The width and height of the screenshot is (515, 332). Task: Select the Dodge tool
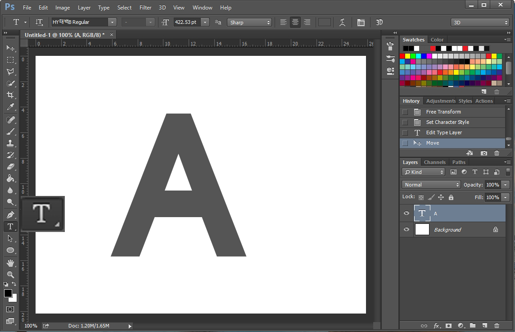pyautogui.click(x=10, y=202)
